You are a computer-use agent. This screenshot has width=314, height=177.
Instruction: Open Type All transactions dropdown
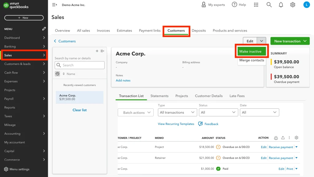coord(177,112)
